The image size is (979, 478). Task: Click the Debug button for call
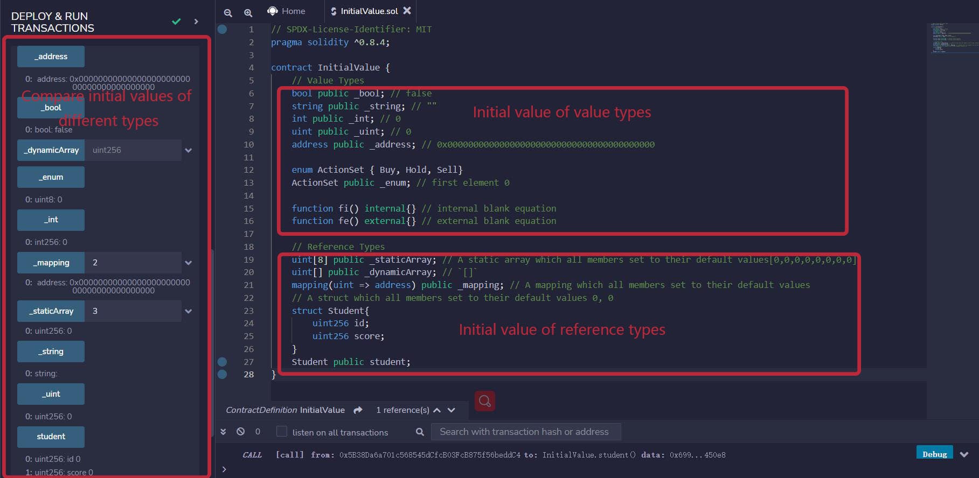click(934, 454)
